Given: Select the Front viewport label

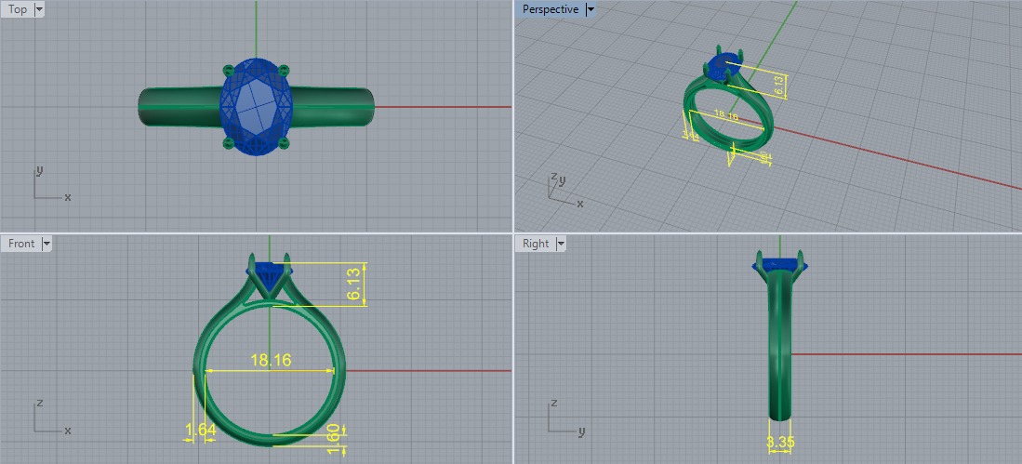Looking at the screenshot, I should (x=21, y=243).
